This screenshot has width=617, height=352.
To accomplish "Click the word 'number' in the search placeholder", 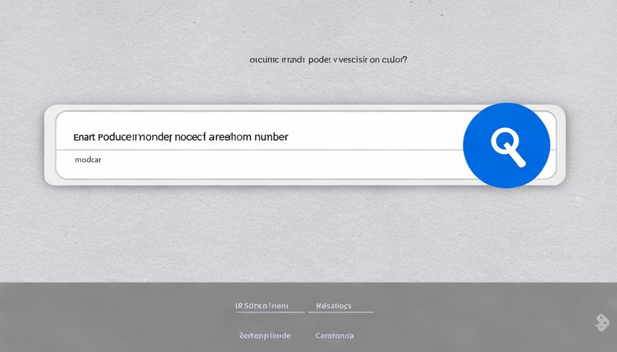I will [271, 137].
